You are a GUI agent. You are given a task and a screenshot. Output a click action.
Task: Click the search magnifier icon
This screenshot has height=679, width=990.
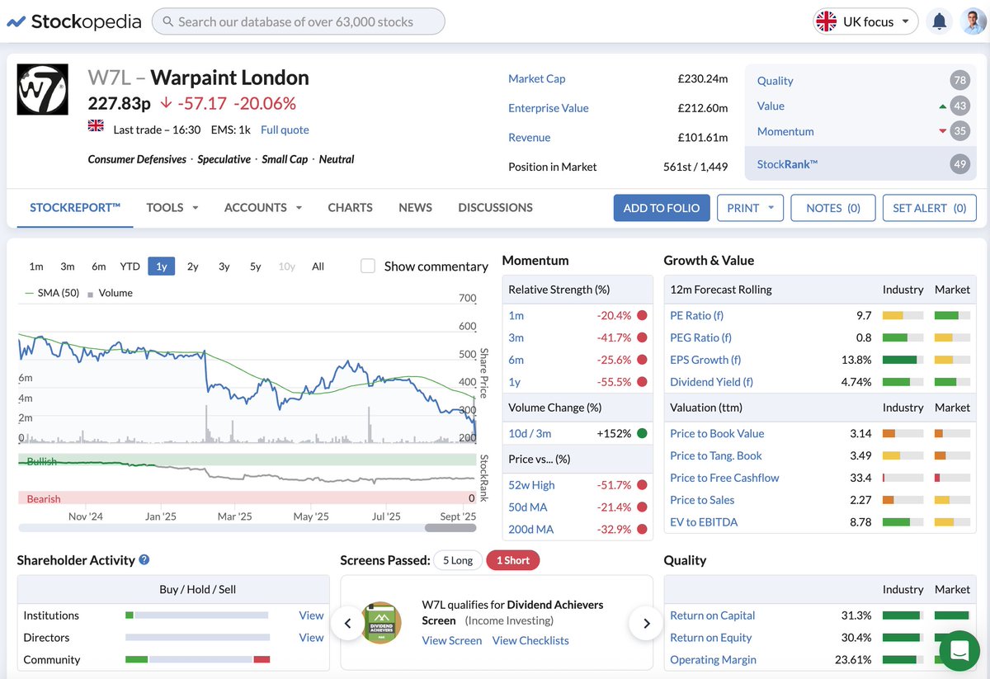tap(167, 21)
